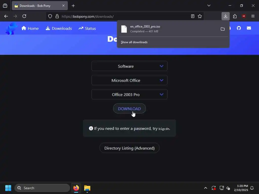The height and width of the screenshot is (194, 259).
Task: Bookmark this page with the star
Action: point(200,16)
